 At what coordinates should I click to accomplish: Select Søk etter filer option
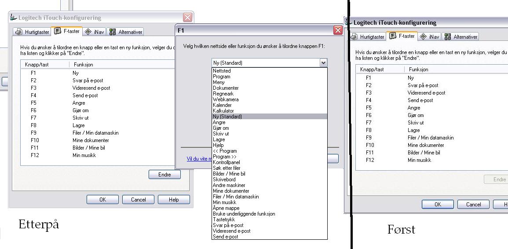pyautogui.click(x=269, y=168)
